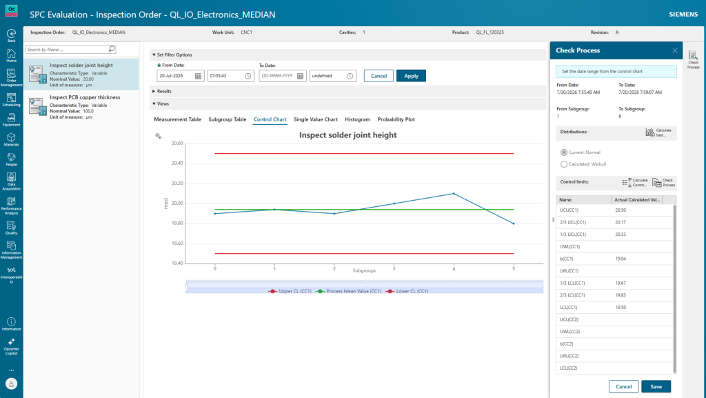This screenshot has height=398, width=706.
Task: Click the Apply filter button
Action: [411, 76]
